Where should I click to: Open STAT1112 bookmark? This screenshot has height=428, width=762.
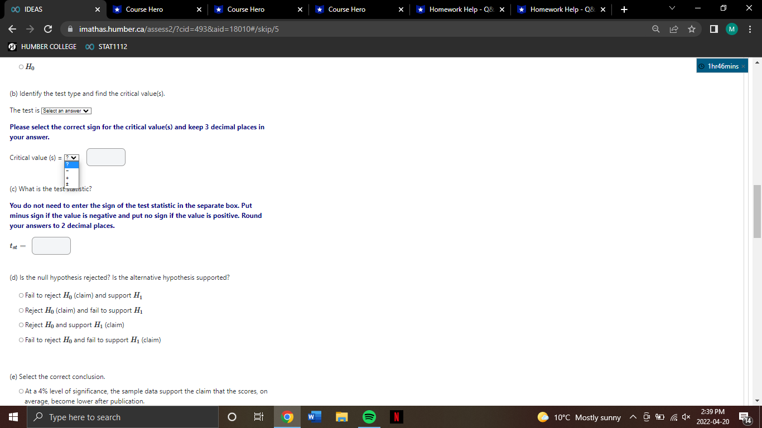pyautogui.click(x=107, y=47)
